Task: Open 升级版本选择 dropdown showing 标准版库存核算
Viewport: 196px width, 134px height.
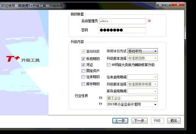Action: 142,84
